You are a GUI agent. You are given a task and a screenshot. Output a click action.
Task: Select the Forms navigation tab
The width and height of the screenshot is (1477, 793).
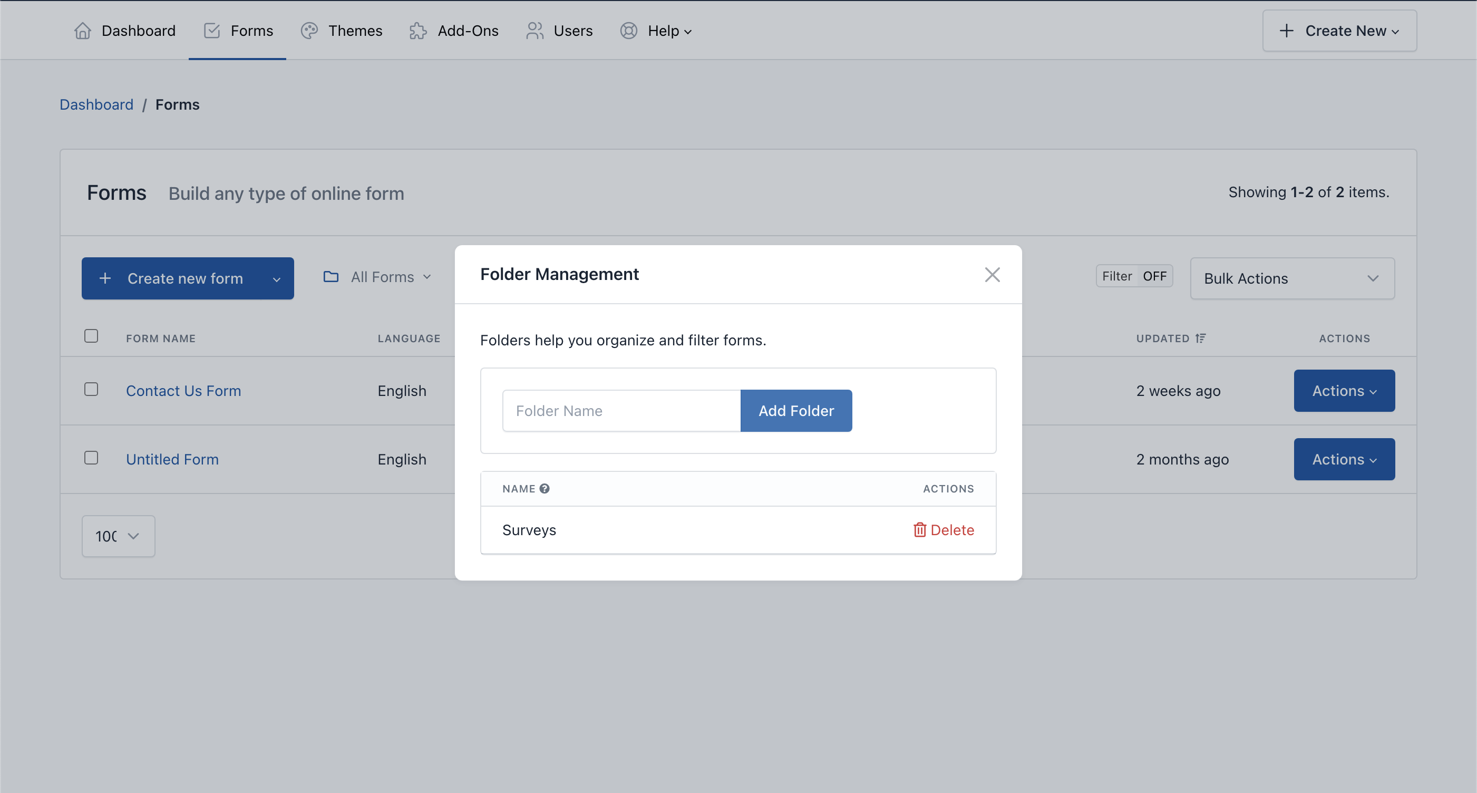click(237, 30)
